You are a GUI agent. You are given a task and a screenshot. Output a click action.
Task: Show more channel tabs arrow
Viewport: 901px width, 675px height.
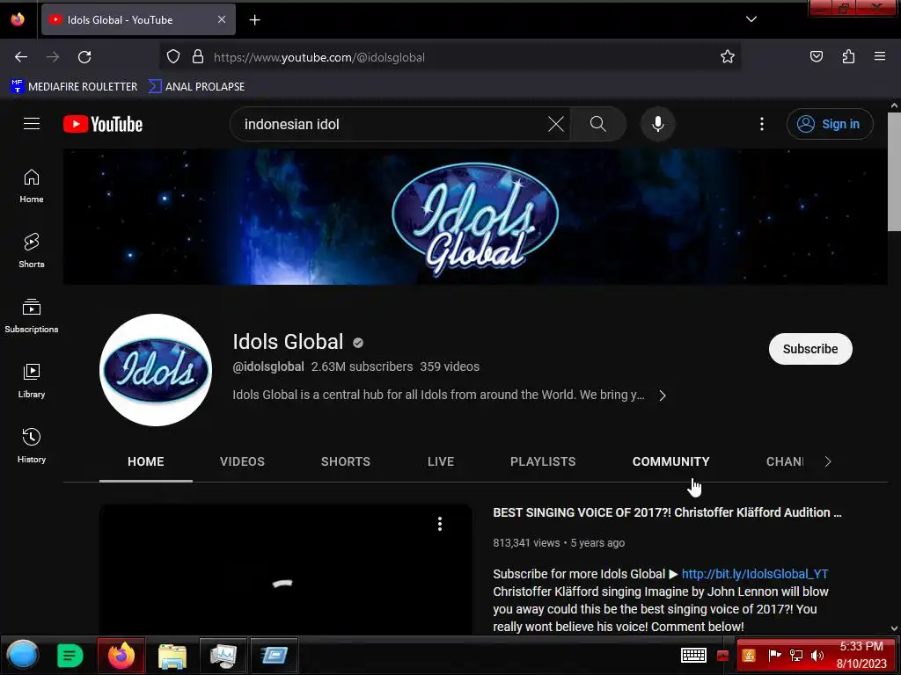click(827, 461)
